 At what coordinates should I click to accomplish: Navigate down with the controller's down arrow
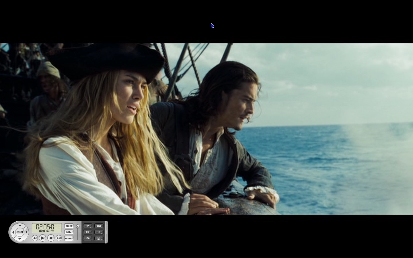pyautogui.click(x=20, y=239)
